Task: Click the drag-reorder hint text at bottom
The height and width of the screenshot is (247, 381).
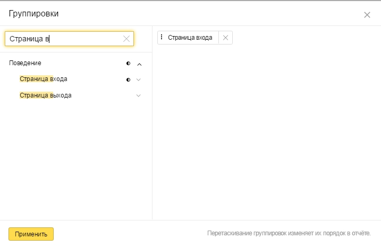Action: click(289, 233)
